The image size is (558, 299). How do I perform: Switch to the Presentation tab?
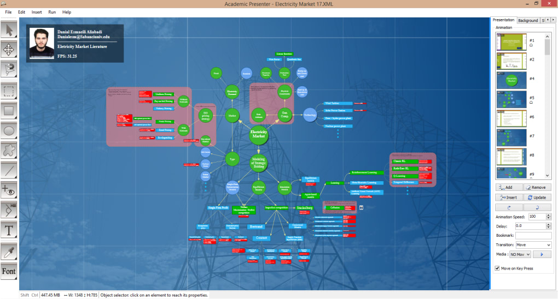pos(503,20)
